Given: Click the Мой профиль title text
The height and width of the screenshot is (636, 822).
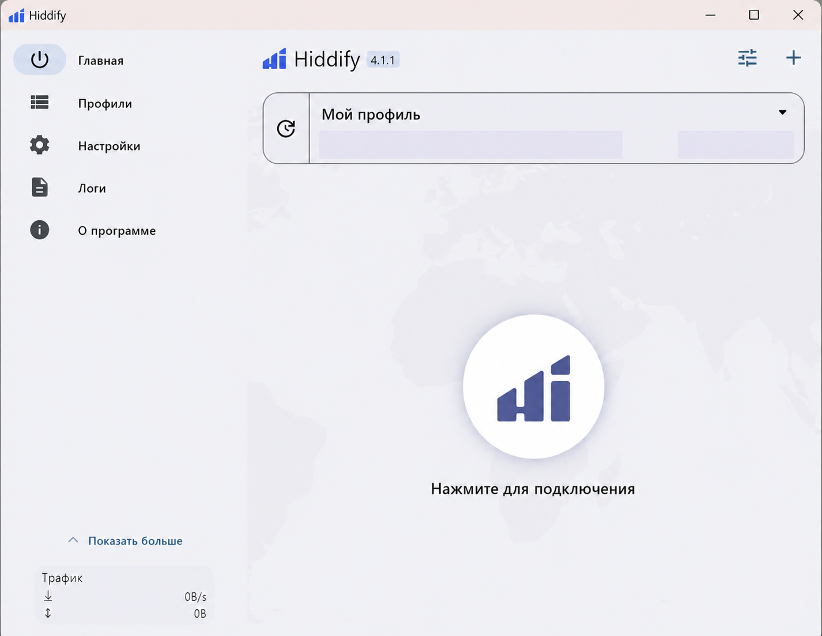Looking at the screenshot, I should 371,115.
